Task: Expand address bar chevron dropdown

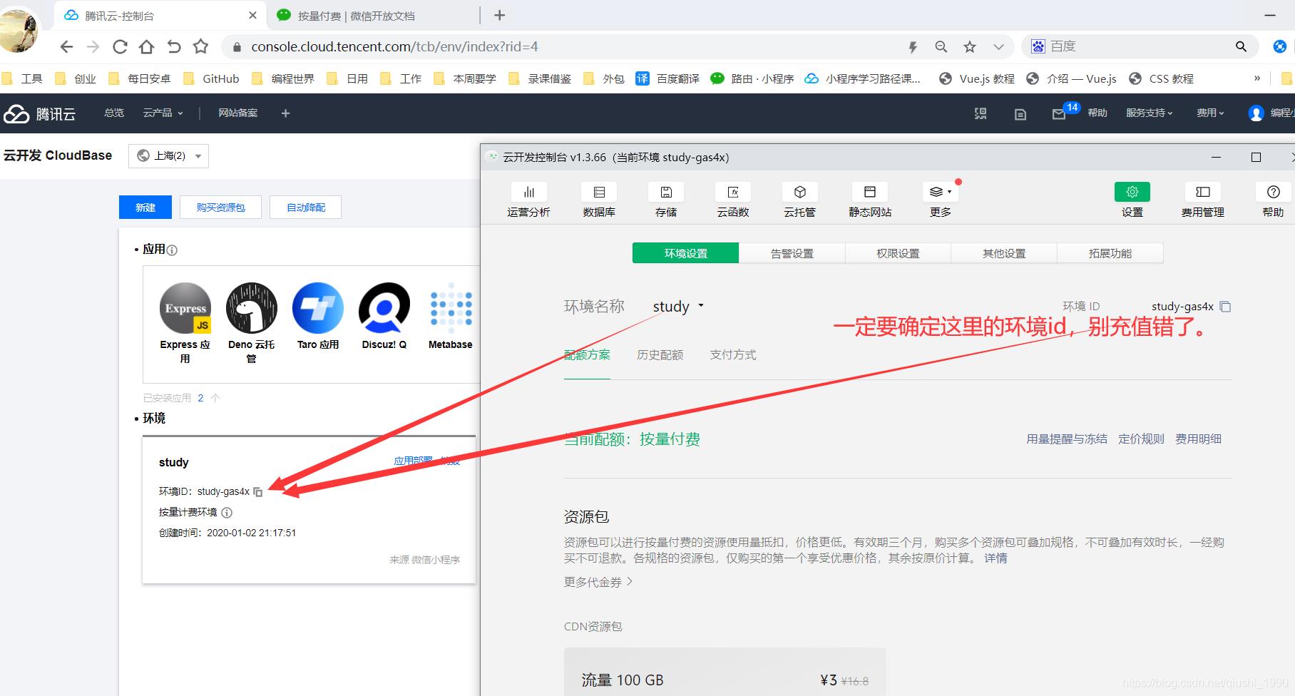Action: pyautogui.click(x=998, y=47)
